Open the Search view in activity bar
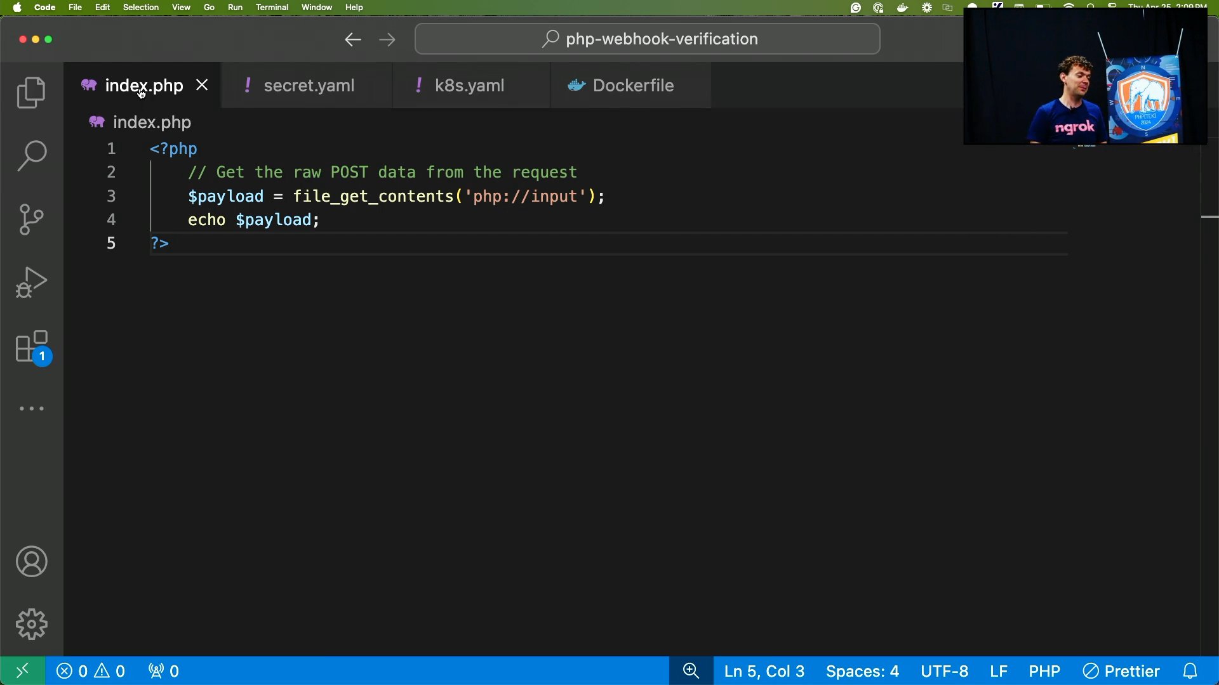 (x=31, y=156)
